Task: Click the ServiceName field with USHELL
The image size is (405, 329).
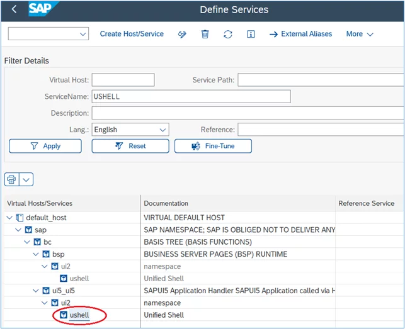Action: click(191, 96)
